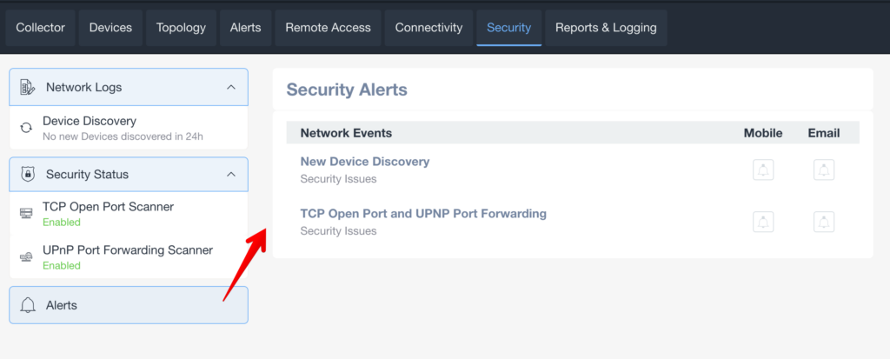The height and width of the screenshot is (359, 890).
Task: Collapse the Network Logs section chevron
Action: pyautogui.click(x=230, y=87)
